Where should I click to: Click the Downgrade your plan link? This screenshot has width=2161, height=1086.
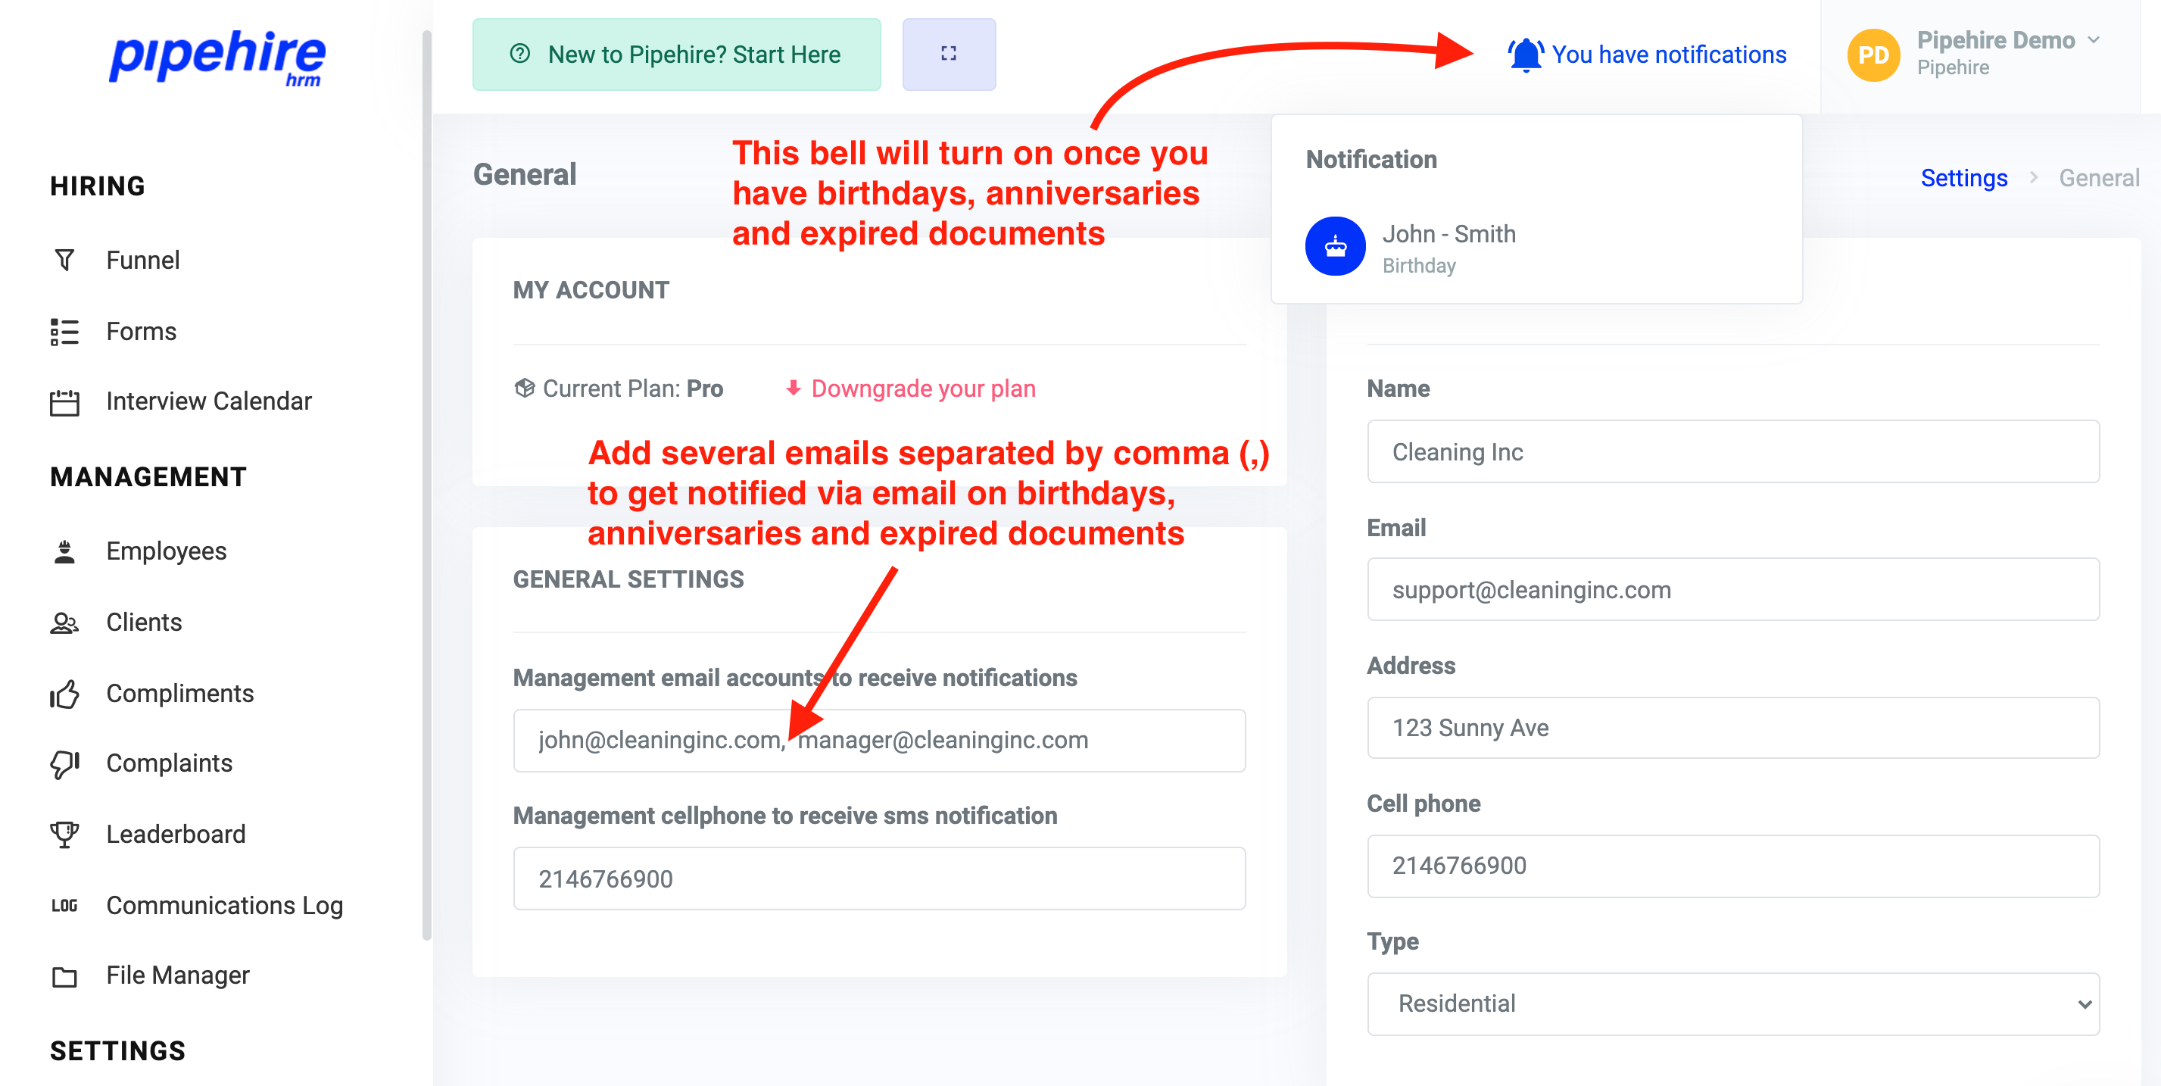(923, 388)
